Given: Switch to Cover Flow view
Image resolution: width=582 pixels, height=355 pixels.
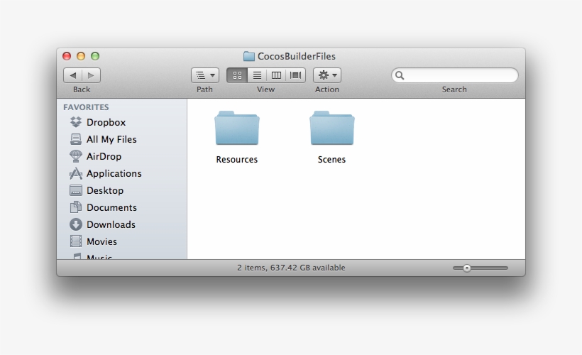Looking at the screenshot, I should [x=296, y=75].
